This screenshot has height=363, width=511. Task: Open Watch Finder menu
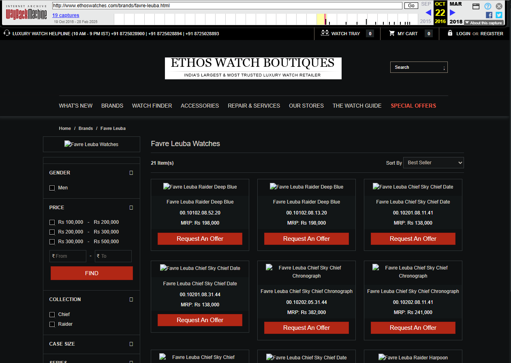coord(152,106)
